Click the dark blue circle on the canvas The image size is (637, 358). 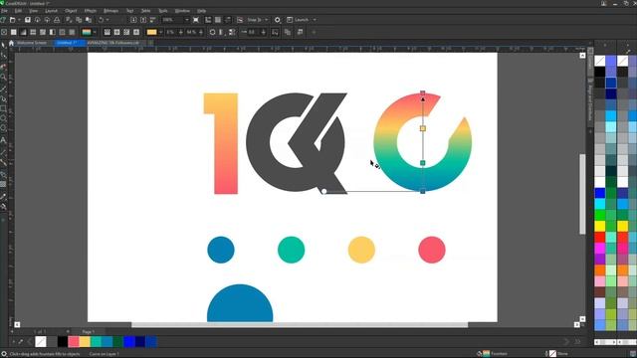[x=221, y=250]
